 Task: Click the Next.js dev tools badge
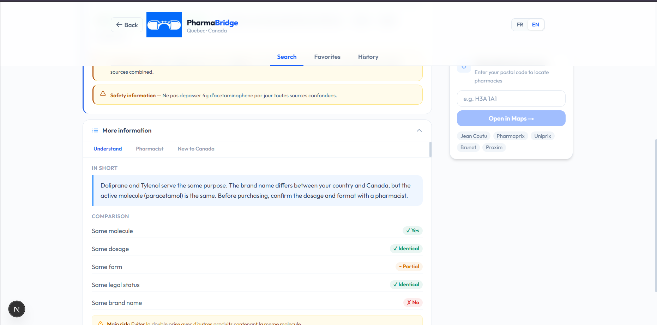click(17, 309)
